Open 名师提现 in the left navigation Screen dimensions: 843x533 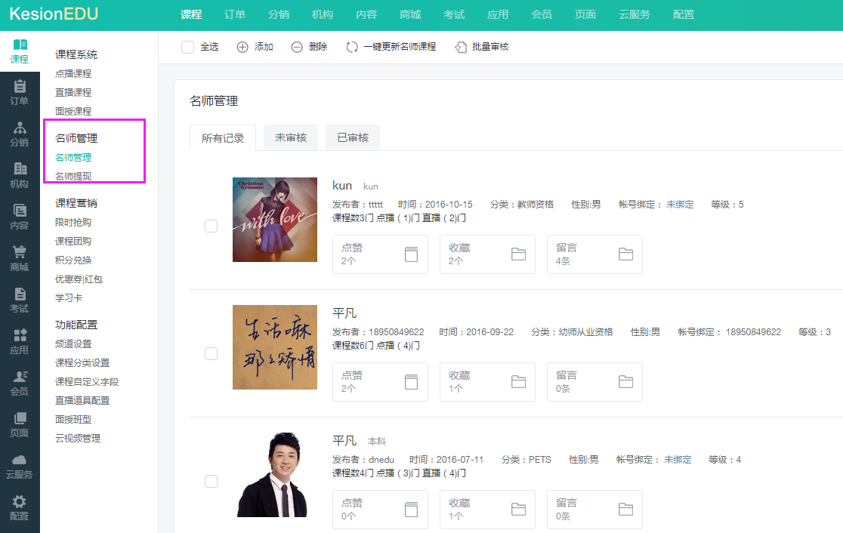[73, 176]
